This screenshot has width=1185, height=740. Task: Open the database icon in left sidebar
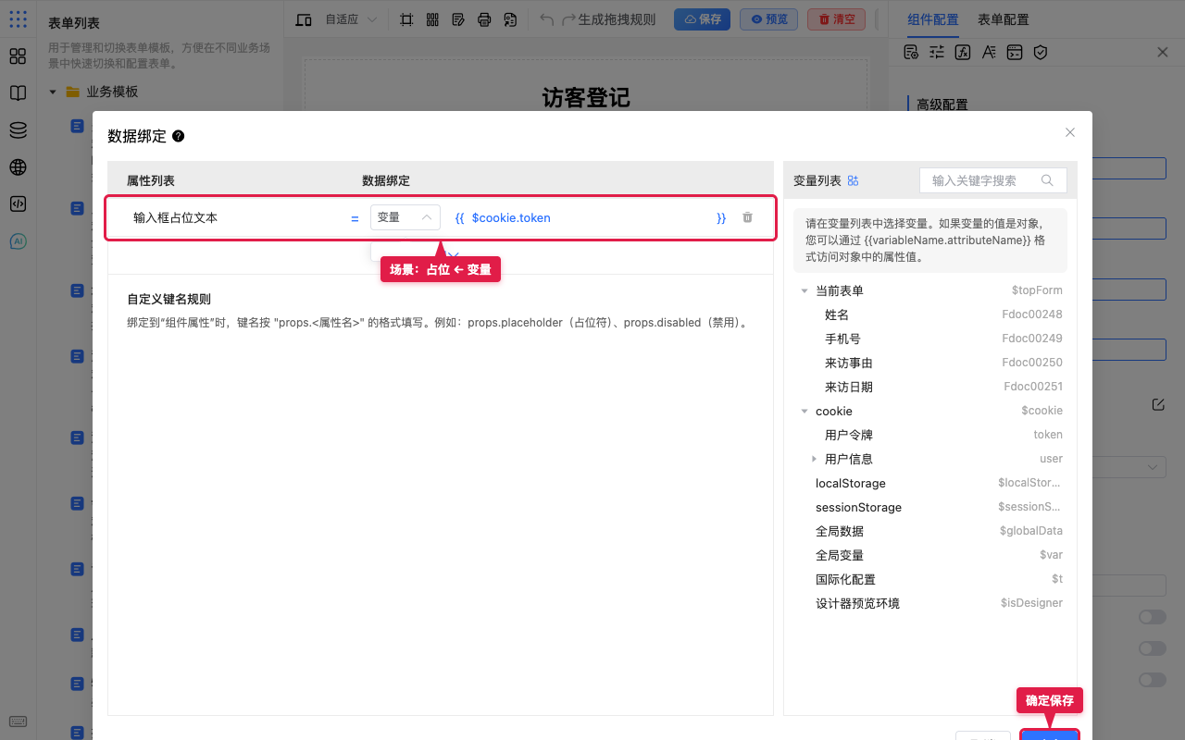click(x=18, y=130)
